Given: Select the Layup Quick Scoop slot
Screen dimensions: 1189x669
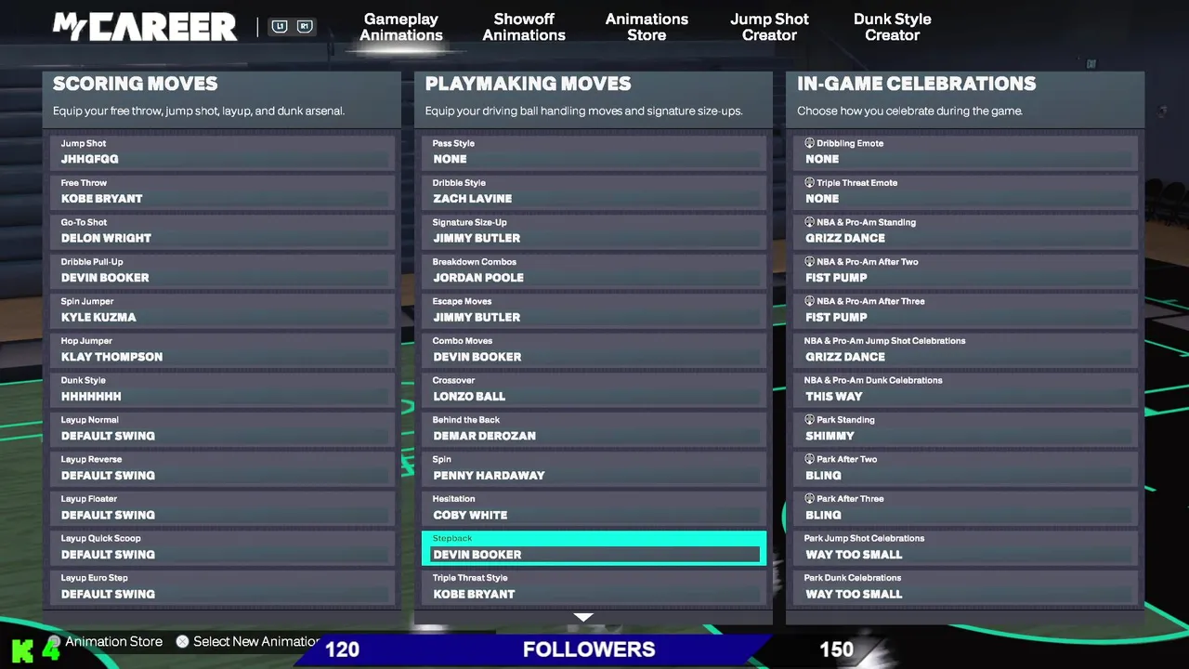Looking at the screenshot, I should click(223, 547).
